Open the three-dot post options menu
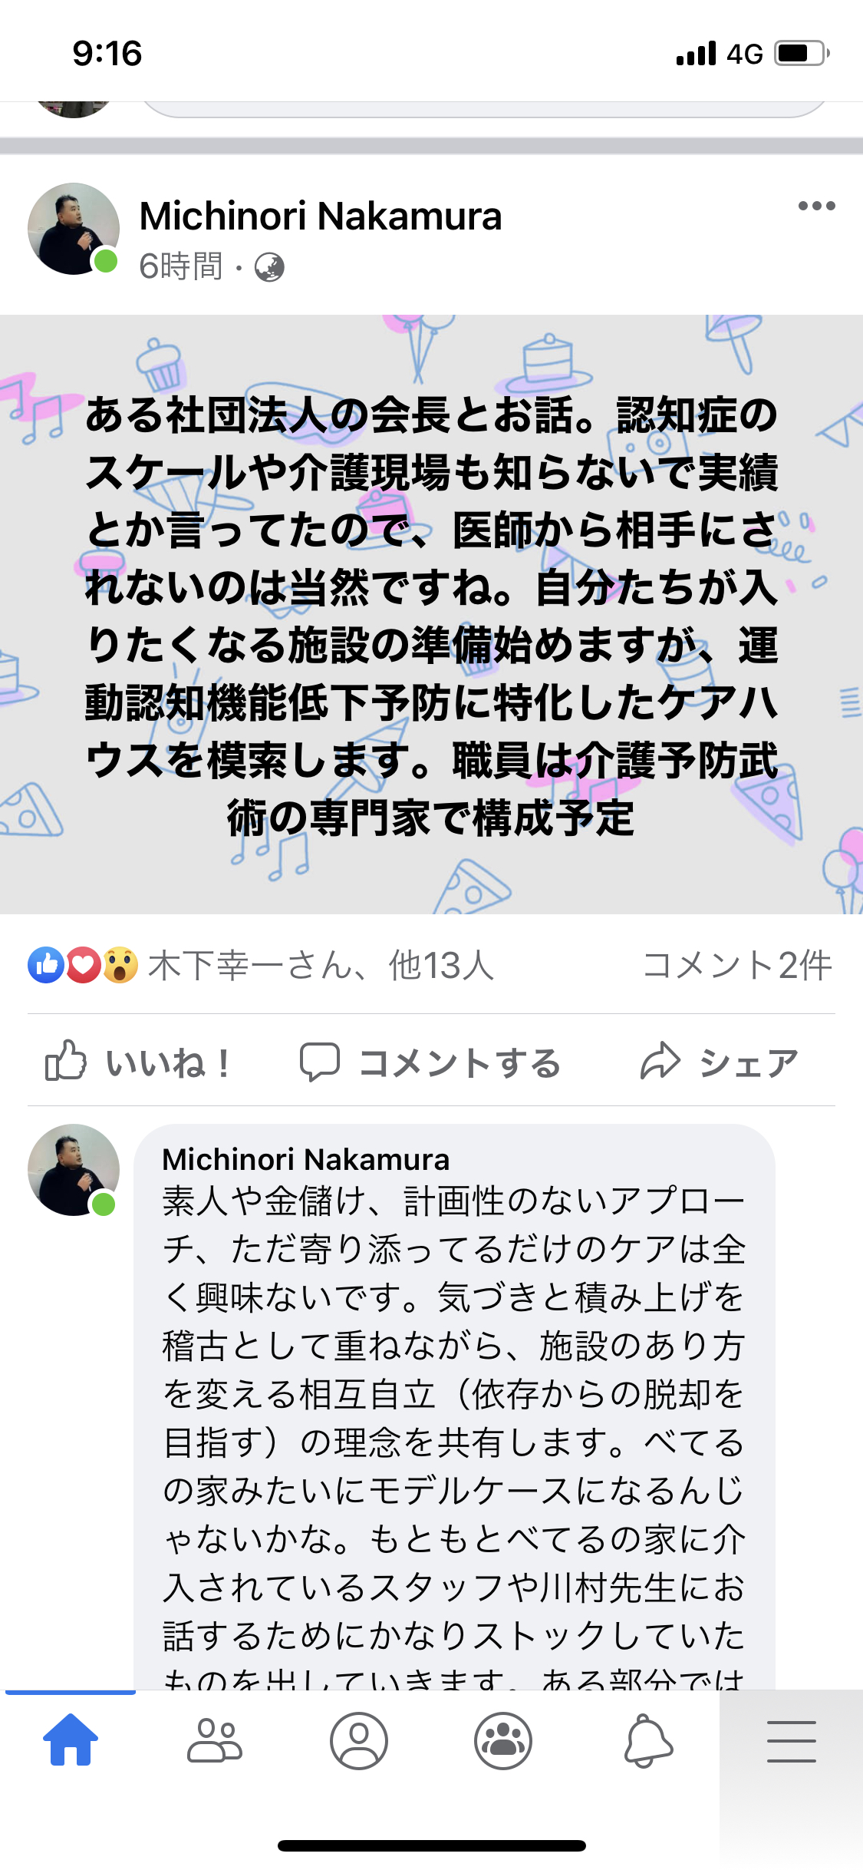Screen dimensions: 863x1870 point(816,206)
